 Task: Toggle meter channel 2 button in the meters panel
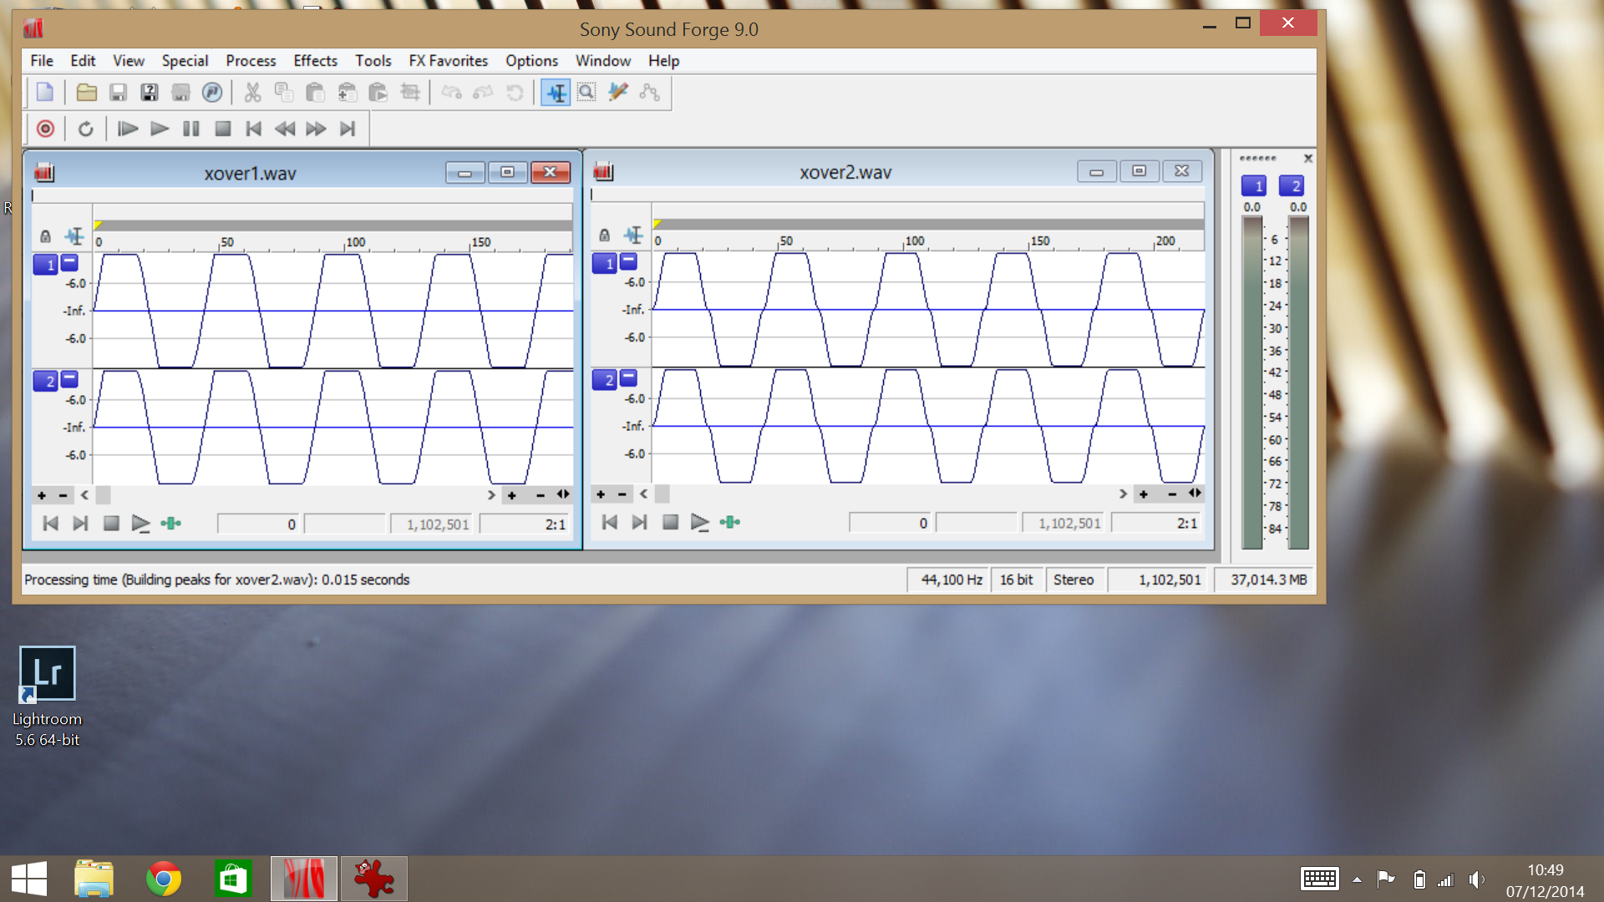tap(1291, 185)
